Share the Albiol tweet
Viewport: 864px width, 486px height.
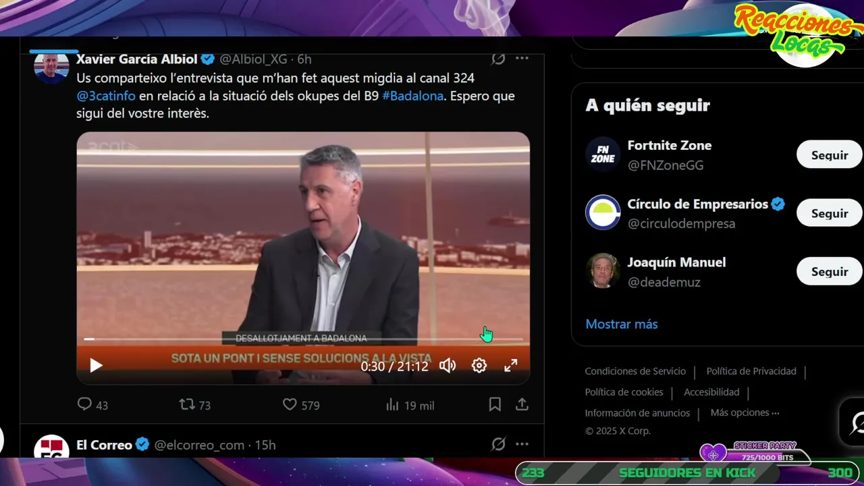tap(522, 405)
